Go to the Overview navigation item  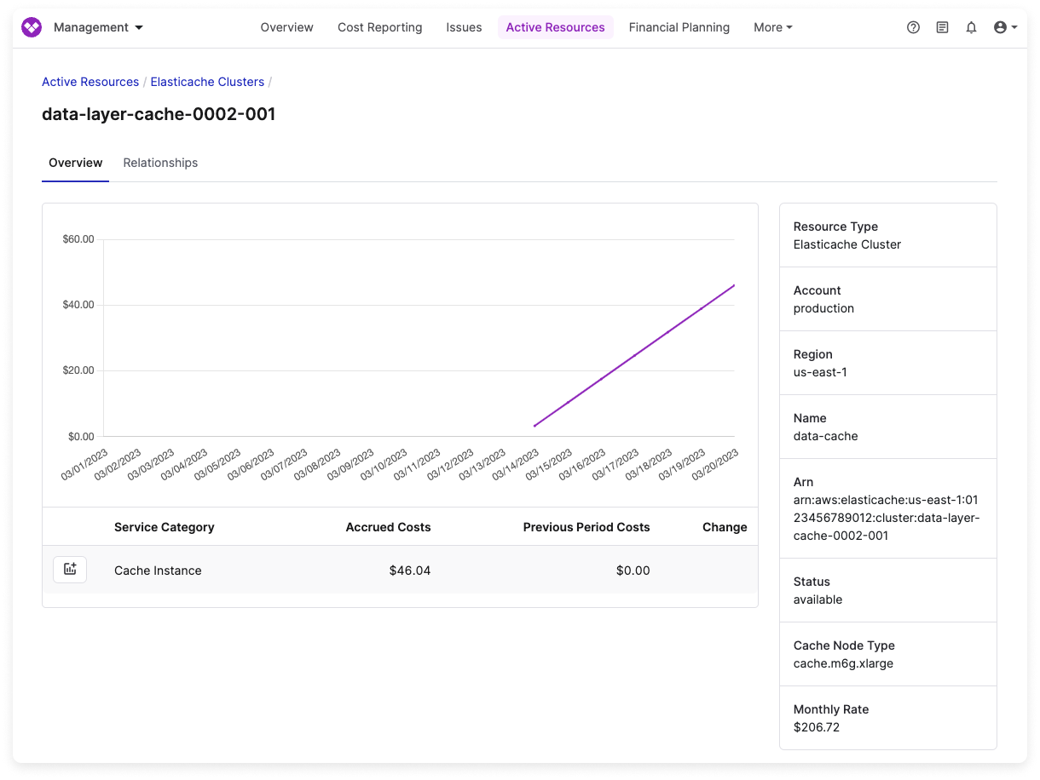click(x=287, y=27)
